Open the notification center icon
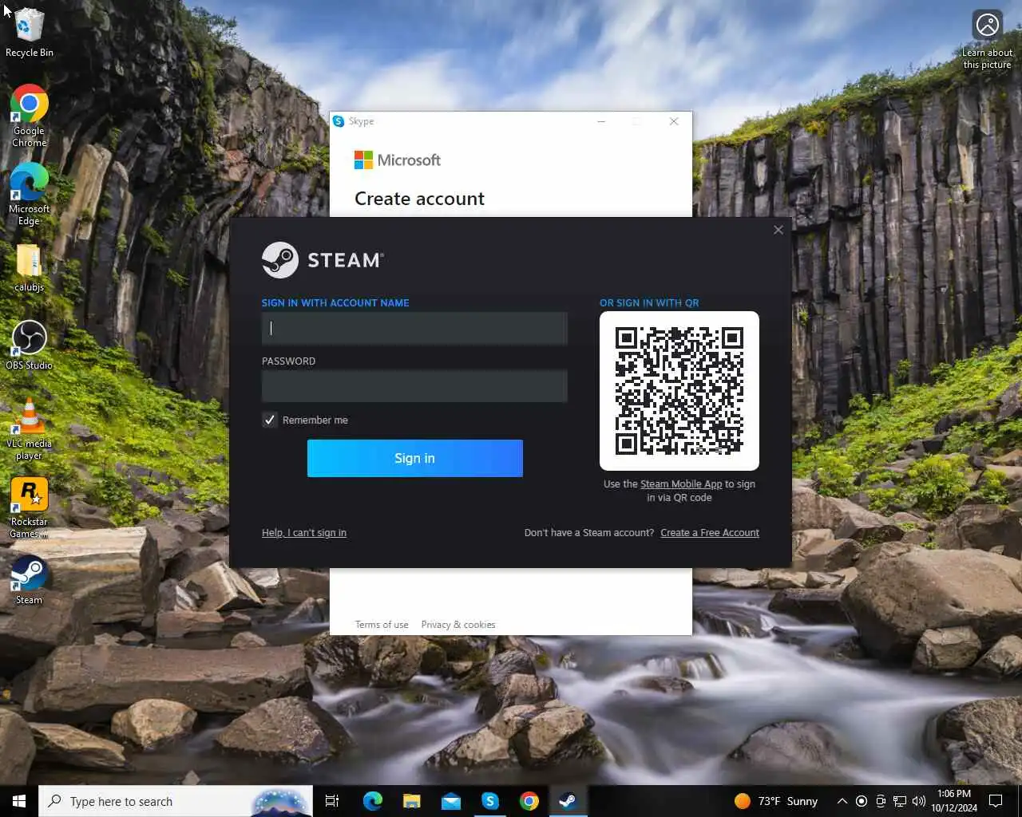Image resolution: width=1022 pixels, height=817 pixels. tap(996, 801)
